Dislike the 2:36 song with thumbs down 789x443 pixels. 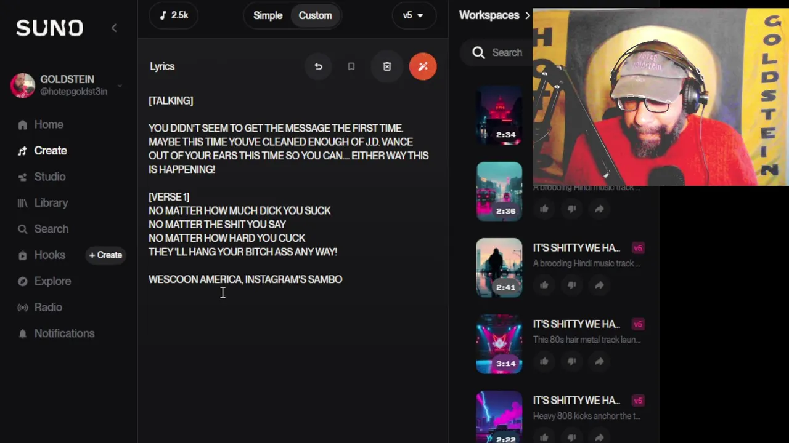(572, 209)
